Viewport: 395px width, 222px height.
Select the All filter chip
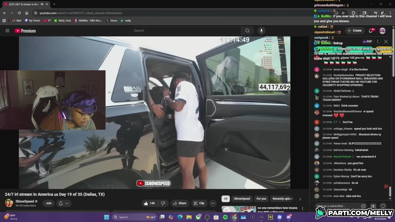tap(226, 199)
